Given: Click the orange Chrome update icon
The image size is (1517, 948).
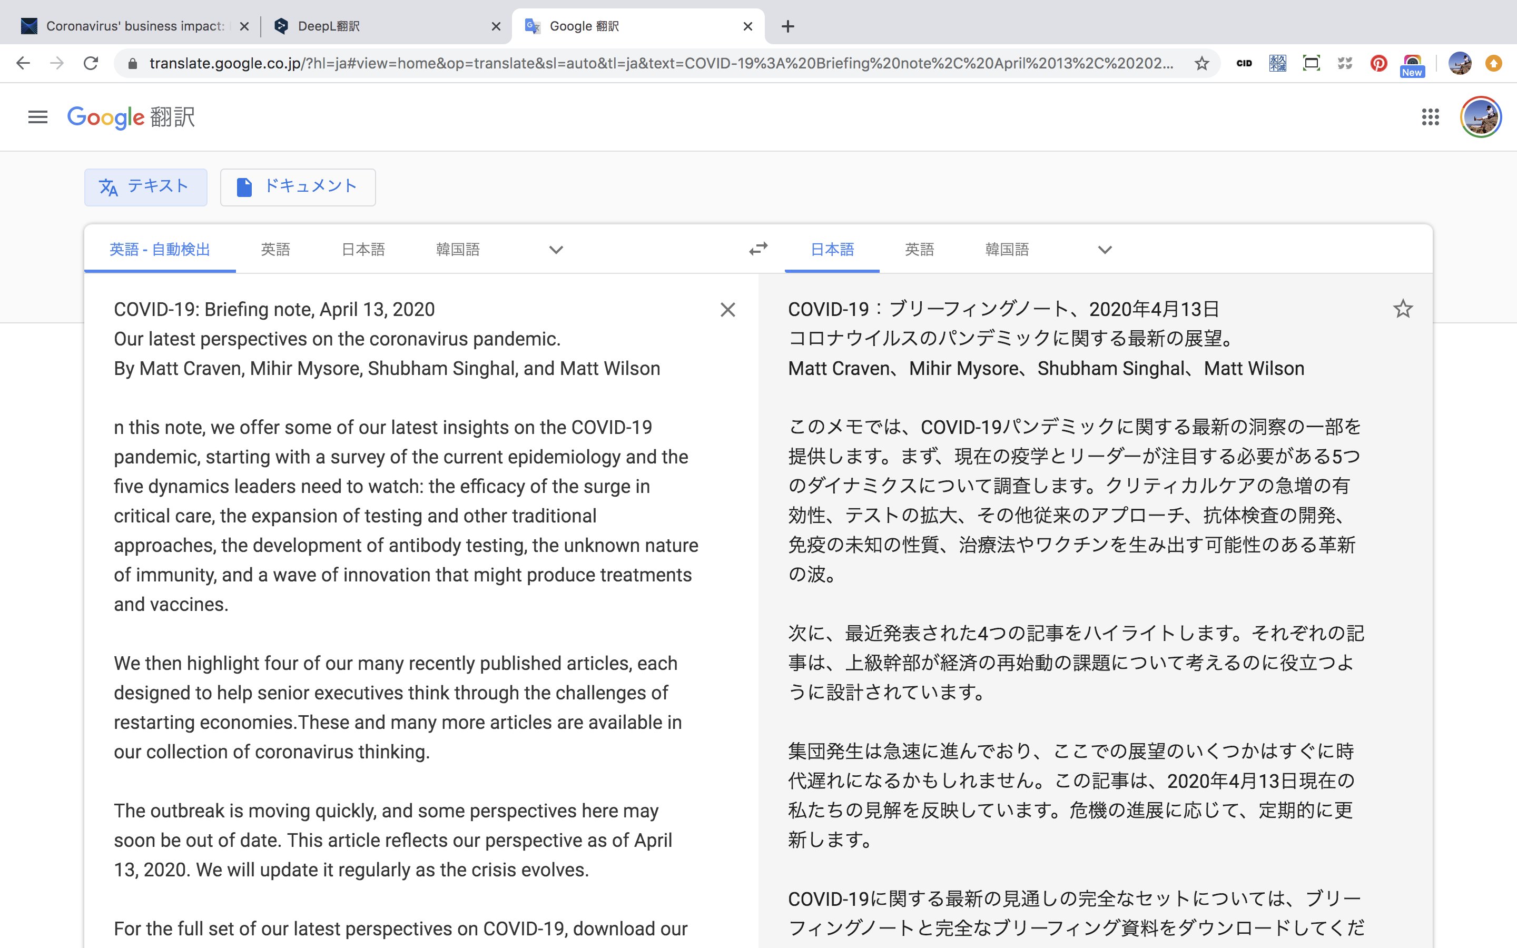Looking at the screenshot, I should coord(1494,63).
